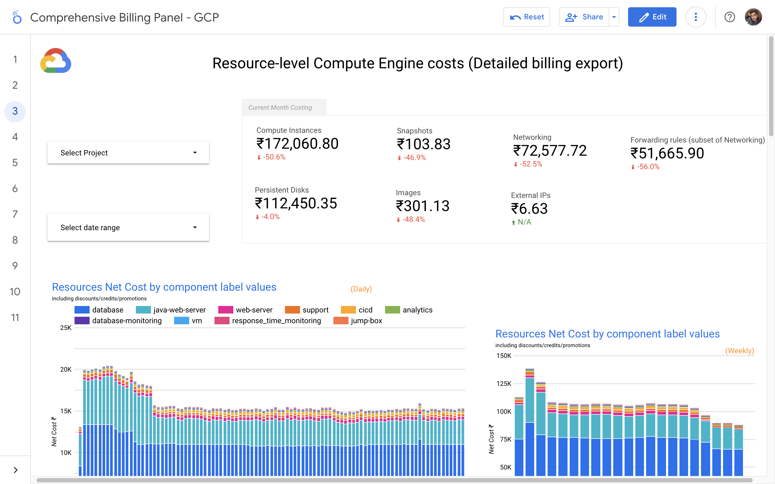Open the Select Project dropdown
The width and height of the screenshot is (775, 484).
(x=128, y=153)
